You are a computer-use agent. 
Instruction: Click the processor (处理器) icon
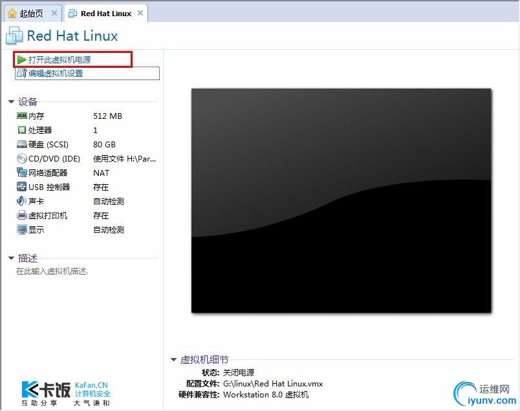click(x=22, y=130)
